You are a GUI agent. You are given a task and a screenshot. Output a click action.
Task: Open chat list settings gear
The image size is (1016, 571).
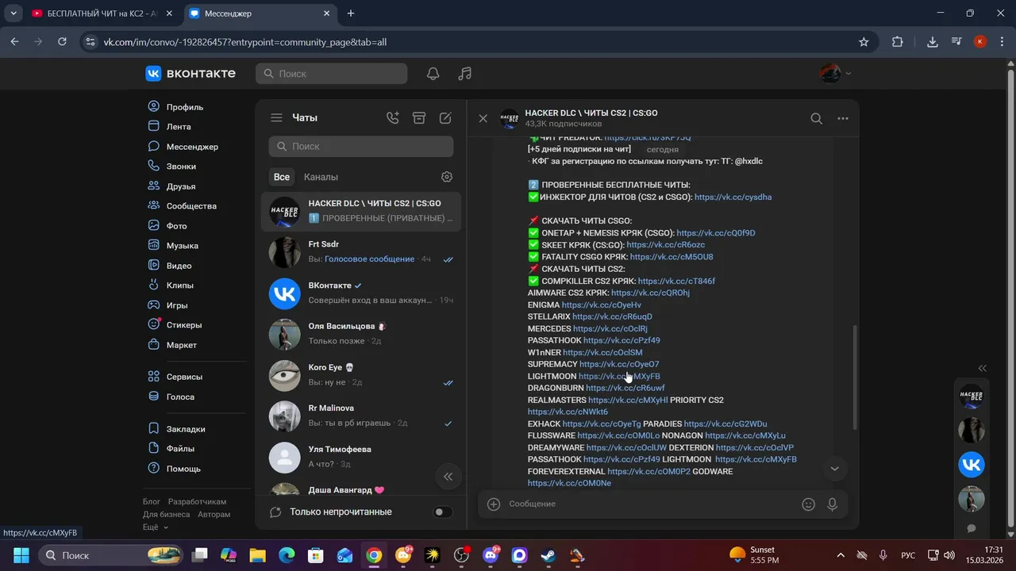click(447, 177)
